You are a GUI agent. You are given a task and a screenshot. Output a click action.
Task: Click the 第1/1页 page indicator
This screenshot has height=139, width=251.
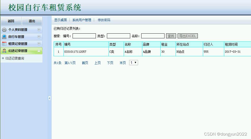coord(70,63)
